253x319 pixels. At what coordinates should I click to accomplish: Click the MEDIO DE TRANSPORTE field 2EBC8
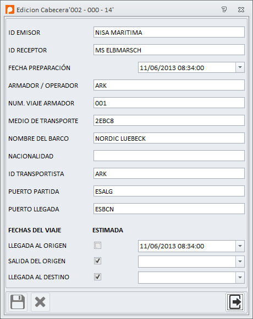tap(169, 120)
